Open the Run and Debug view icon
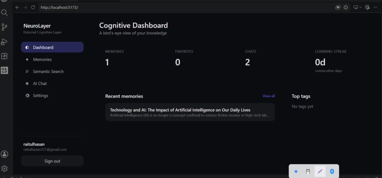 (x=4, y=42)
